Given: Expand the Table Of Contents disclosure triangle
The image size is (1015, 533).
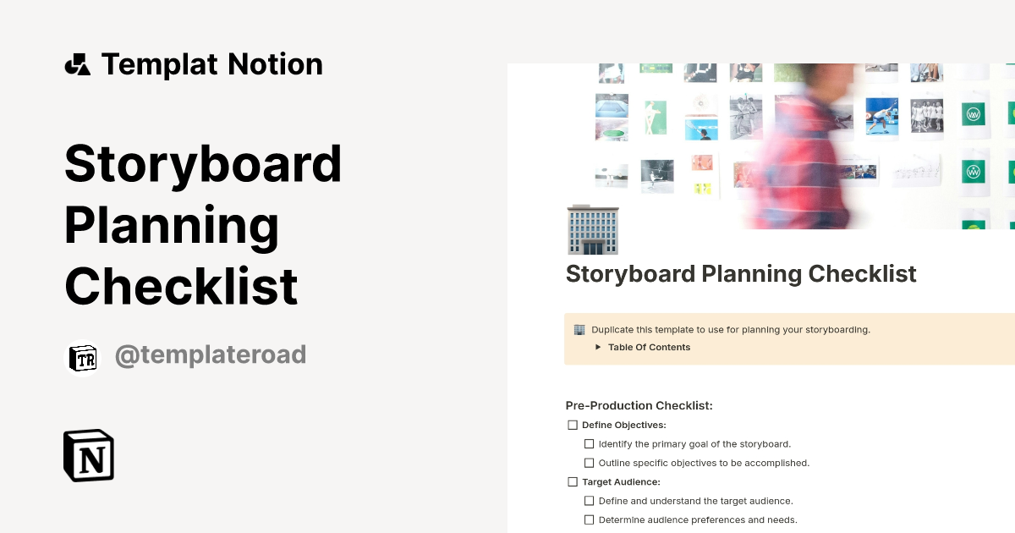Looking at the screenshot, I should point(597,347).
